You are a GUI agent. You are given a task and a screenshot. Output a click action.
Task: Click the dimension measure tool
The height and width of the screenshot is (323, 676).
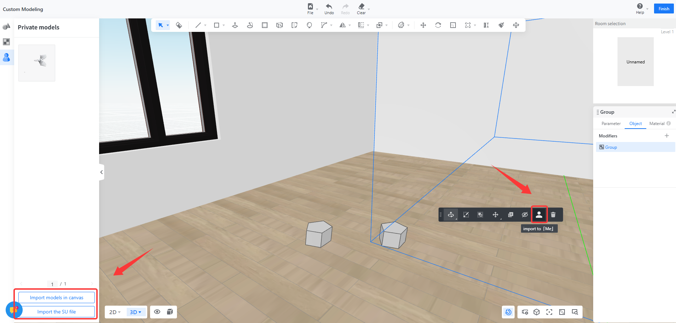pyautogui.click(x=486, y=25)
